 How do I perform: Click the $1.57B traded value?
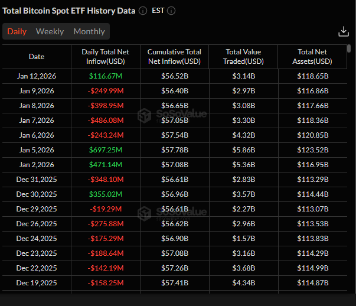tap(244, 239)
